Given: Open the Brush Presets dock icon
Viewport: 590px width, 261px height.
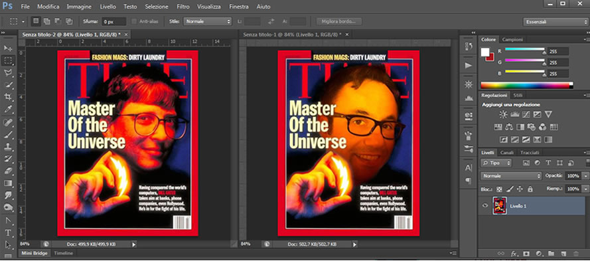Looking at the screenshot, I should coord(469,149).
